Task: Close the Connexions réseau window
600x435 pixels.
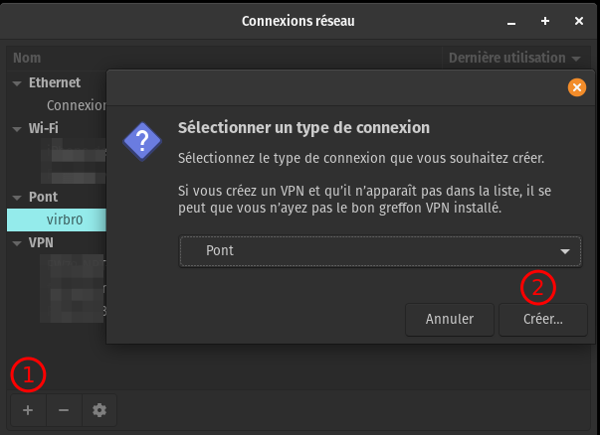Action: (x=578, y=21)
